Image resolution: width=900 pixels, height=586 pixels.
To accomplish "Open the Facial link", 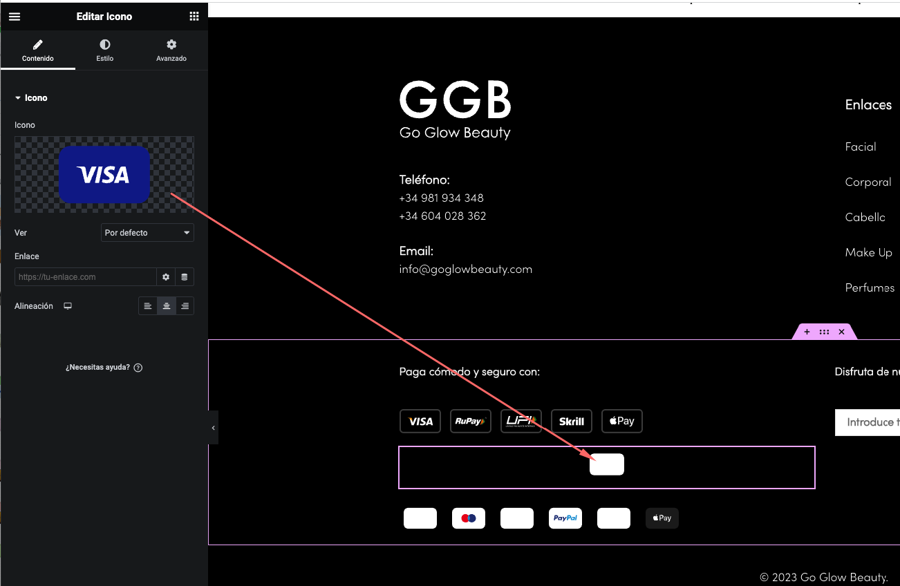I will [861, 146].
